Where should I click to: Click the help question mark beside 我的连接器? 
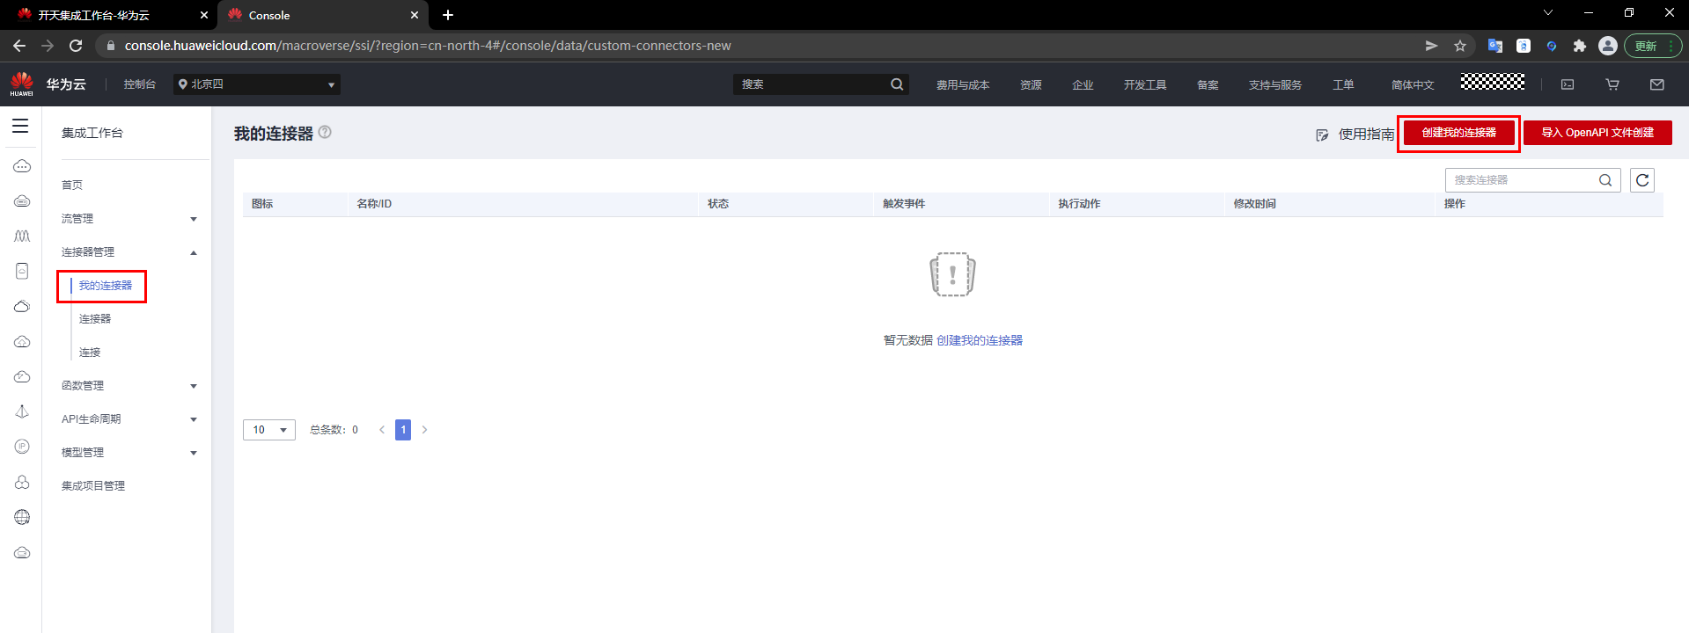(x=325, y=132)
